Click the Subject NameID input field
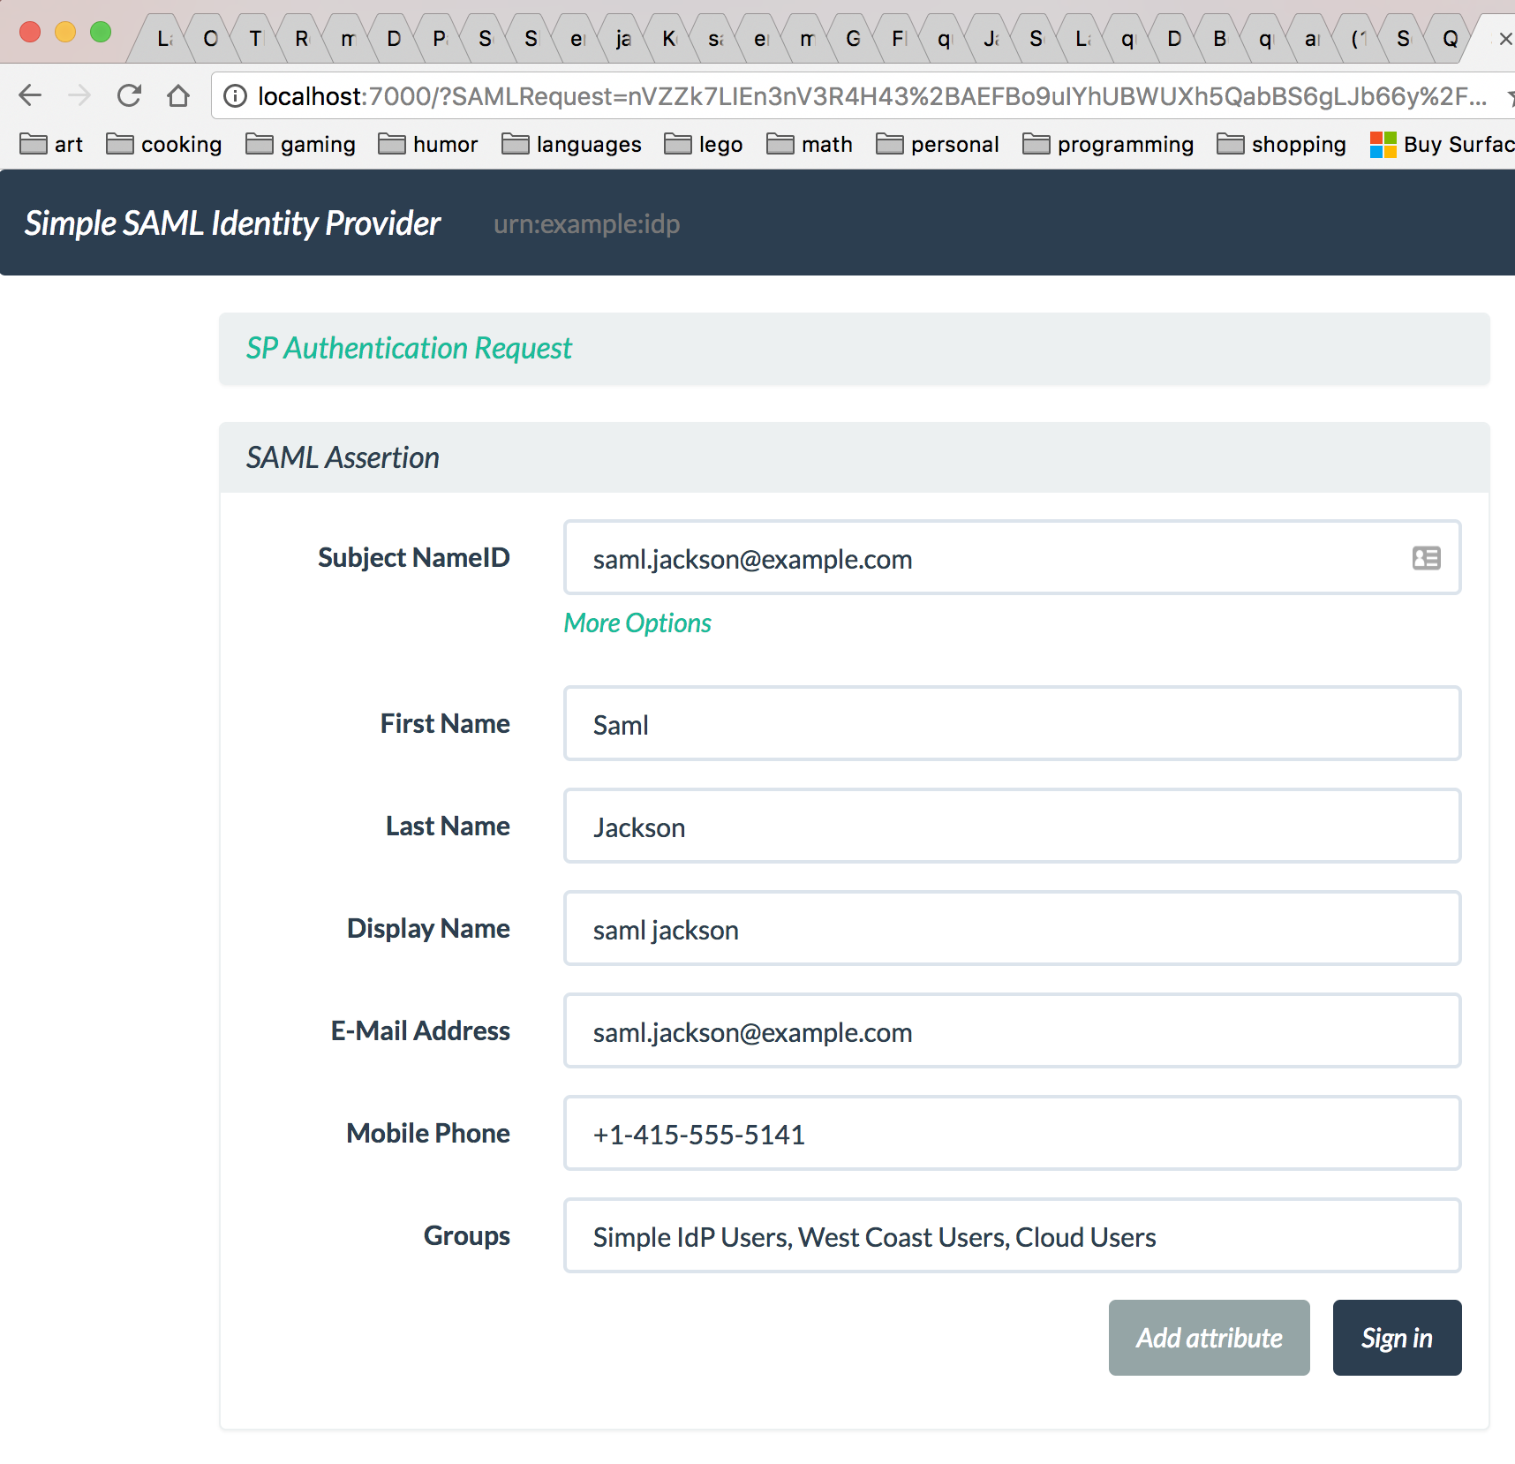The height and width of the screenshot is (1464, 1515). (x=1013, y=557)
